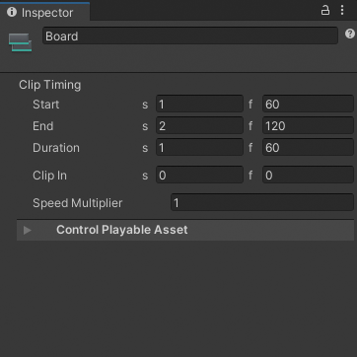The image size is (357, 357).
Task: Click the Duration frames field
Action: [x=308, y=148]
